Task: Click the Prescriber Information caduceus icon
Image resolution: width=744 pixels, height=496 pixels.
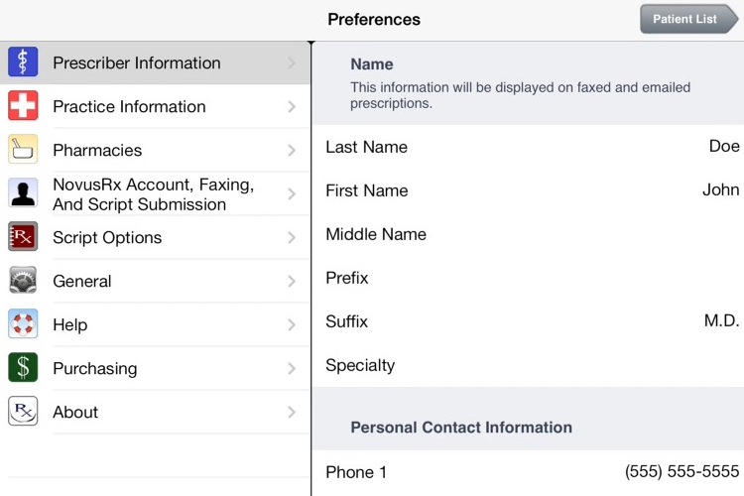Action: tap(23, 62)
